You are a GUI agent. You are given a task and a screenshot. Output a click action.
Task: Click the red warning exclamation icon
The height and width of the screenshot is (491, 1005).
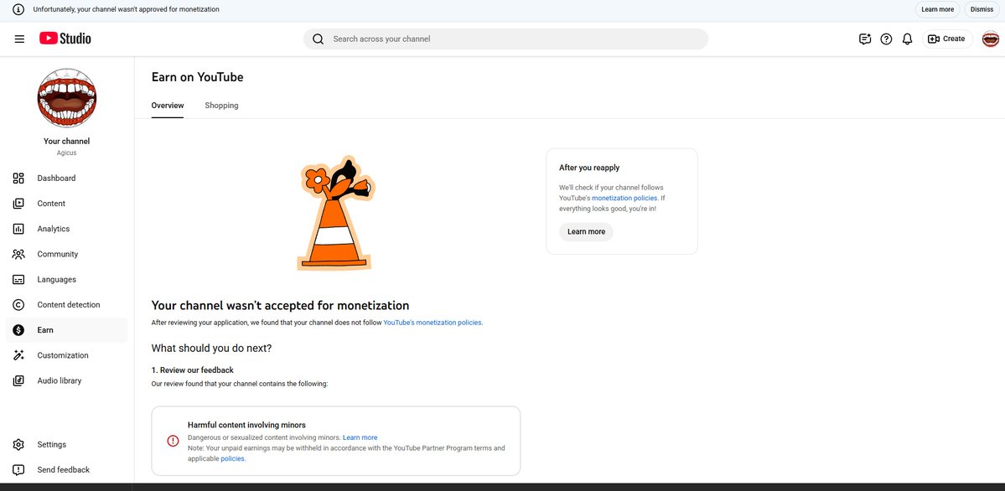coord(173,441)
